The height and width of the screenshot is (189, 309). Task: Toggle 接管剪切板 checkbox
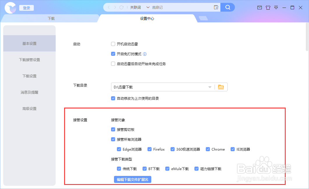[113, 129]
